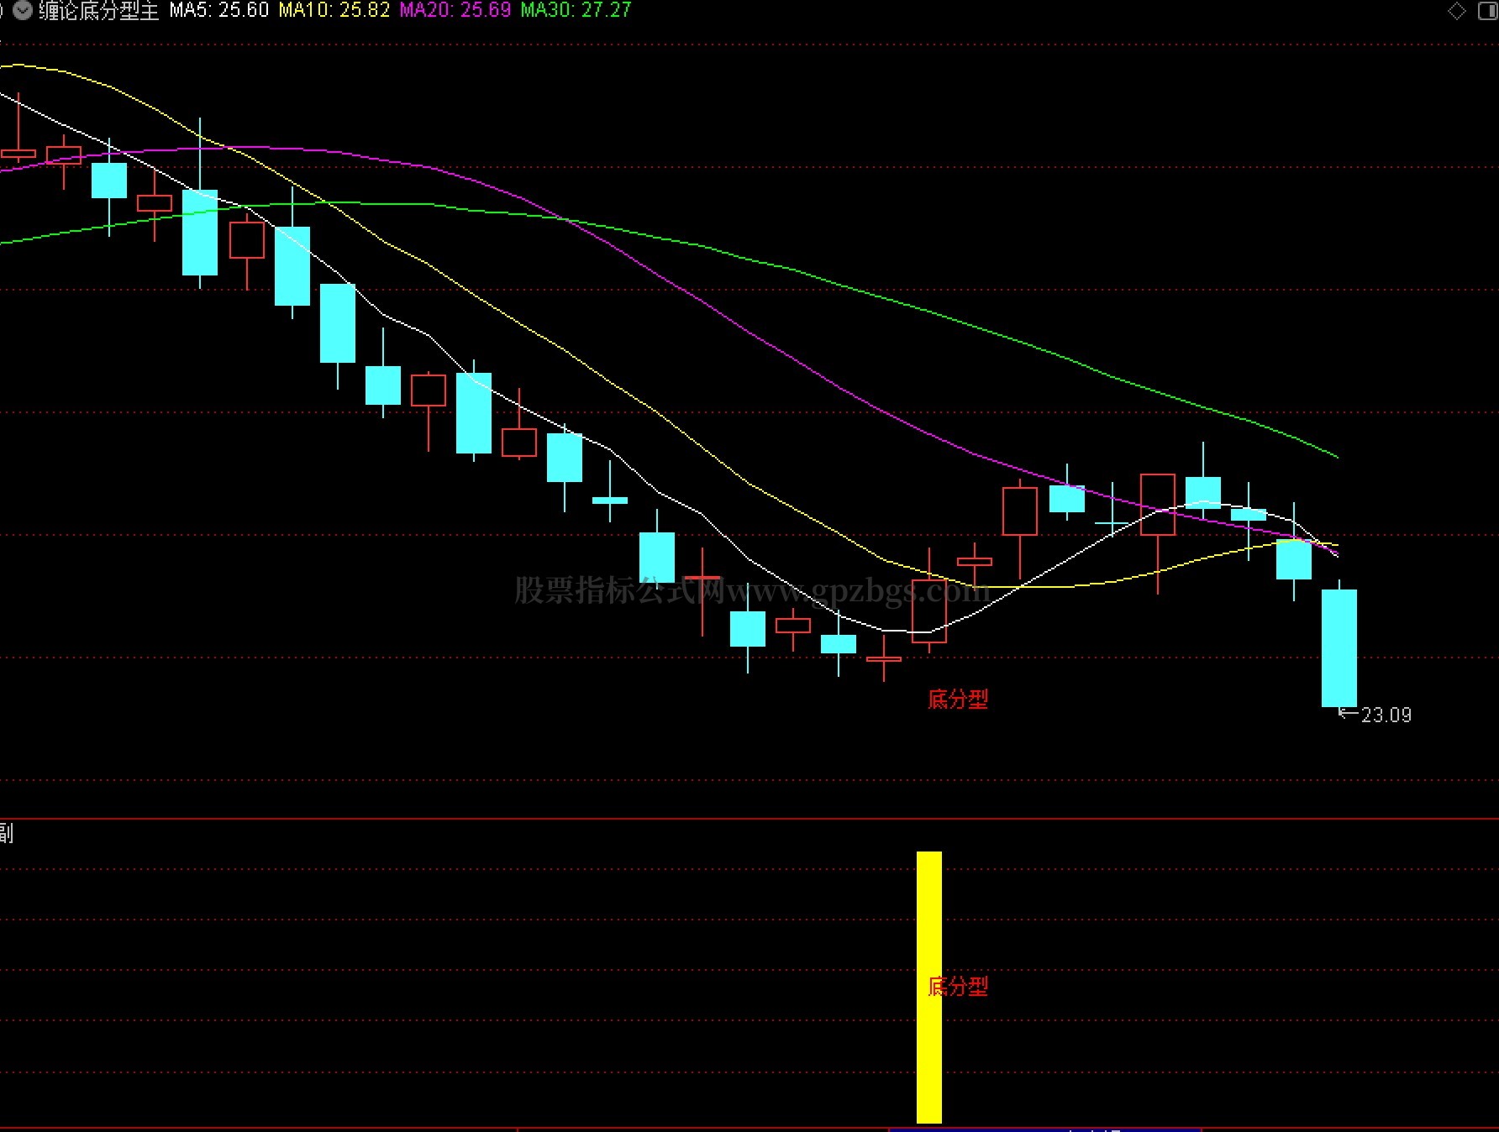Click the 底分型 text in sub-chart
1499x1132 pixels.
pos(958,986)
